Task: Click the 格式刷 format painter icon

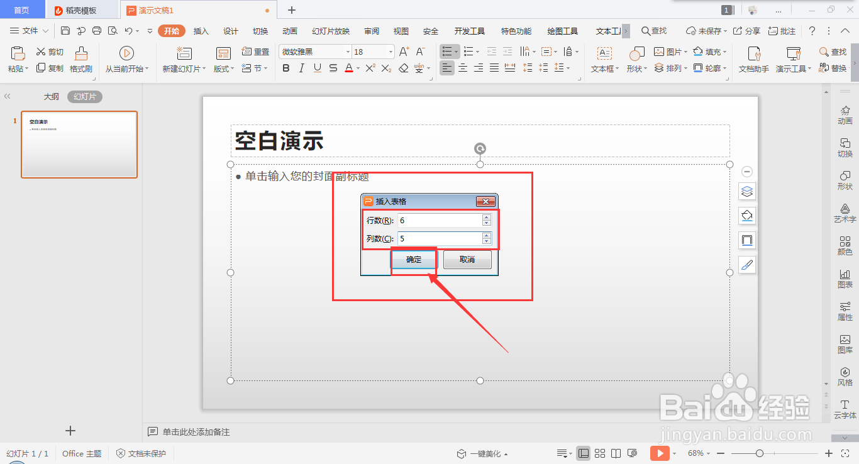Action: click(x=80, y=60)
